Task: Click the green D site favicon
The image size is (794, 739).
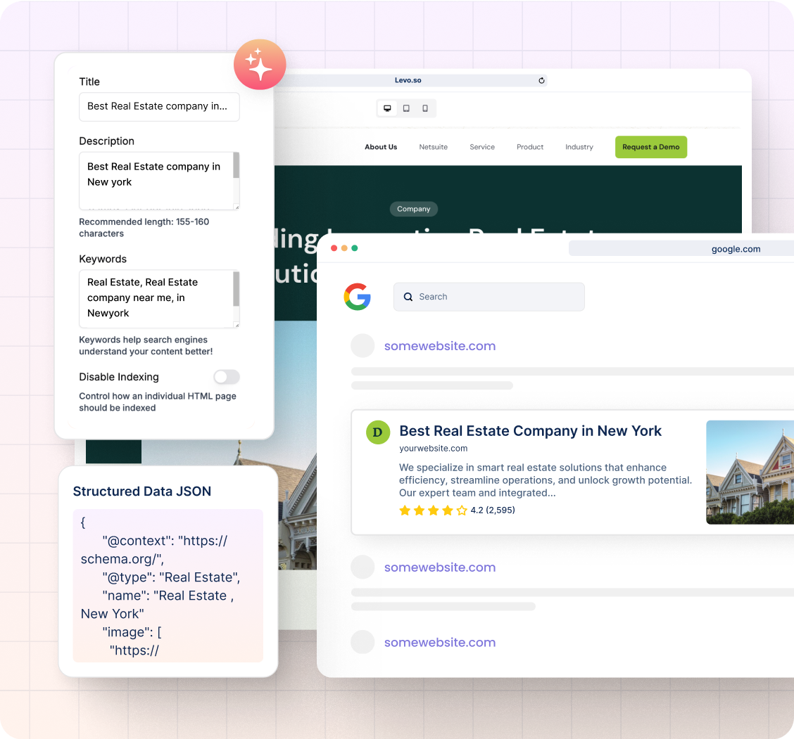Action: click(x=378, y=432)
